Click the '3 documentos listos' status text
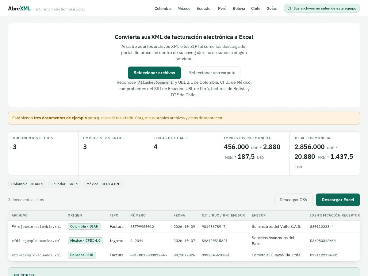This screenshot has width=368, height=276. pos(26,200)
